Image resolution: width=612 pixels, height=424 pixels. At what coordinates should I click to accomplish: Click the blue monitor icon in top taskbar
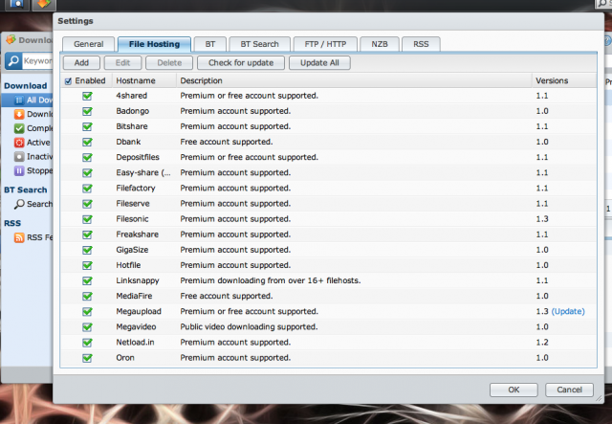(x=16, y=4)
